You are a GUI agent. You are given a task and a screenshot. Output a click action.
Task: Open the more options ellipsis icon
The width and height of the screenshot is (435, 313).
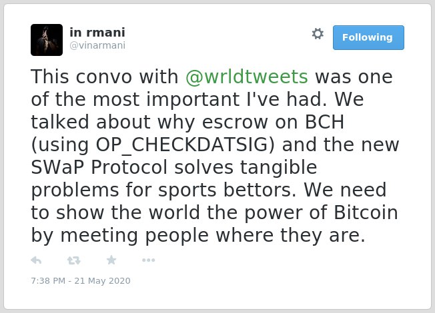(148, 260)
